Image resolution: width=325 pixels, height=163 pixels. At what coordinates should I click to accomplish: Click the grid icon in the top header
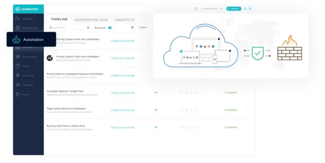(196, 9)
